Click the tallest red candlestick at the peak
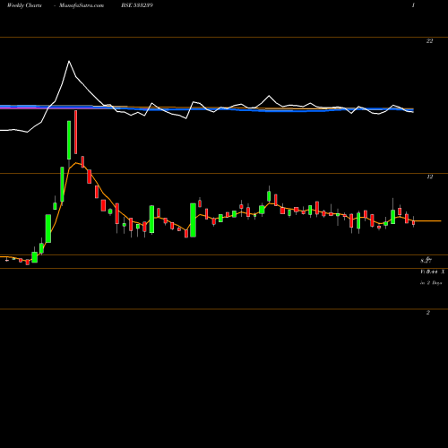 (75, 133)
